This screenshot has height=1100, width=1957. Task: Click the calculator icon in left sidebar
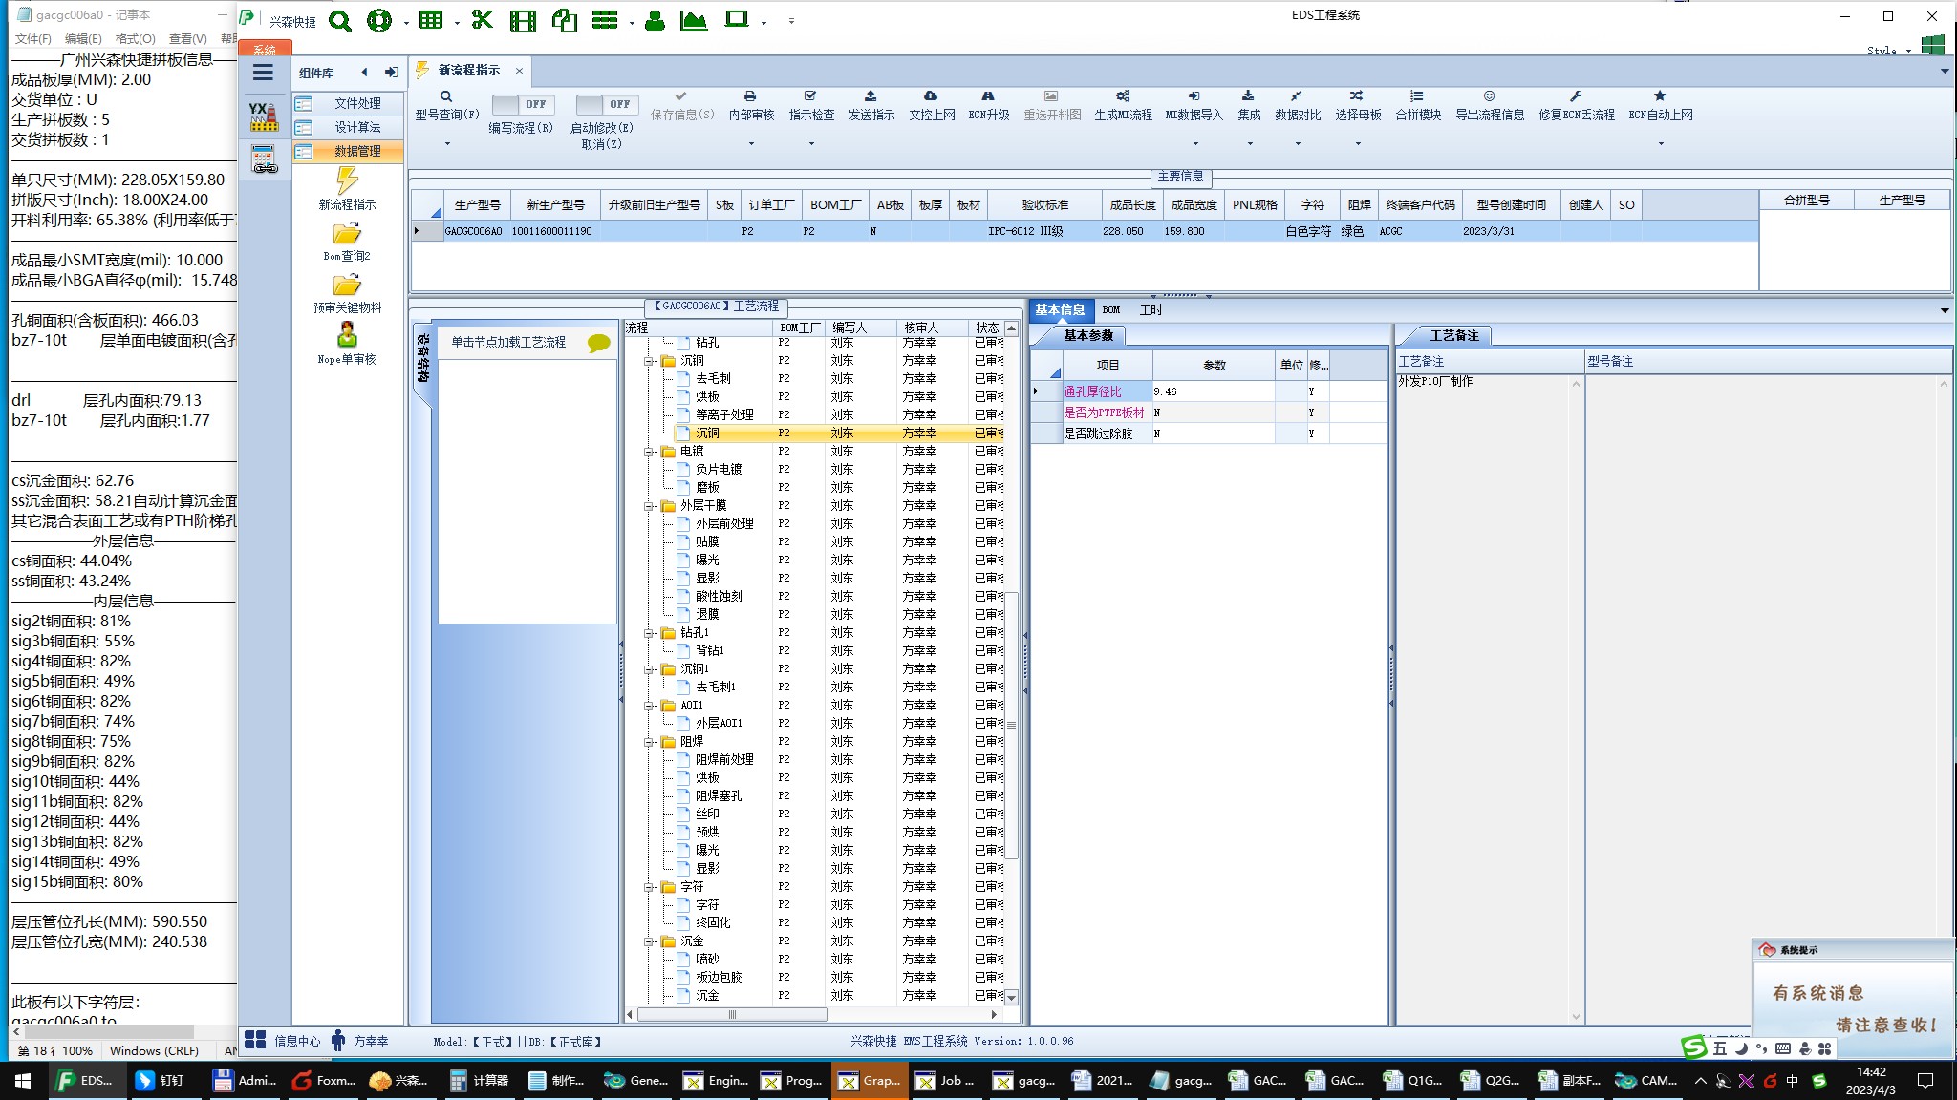[x=264, y=159]
